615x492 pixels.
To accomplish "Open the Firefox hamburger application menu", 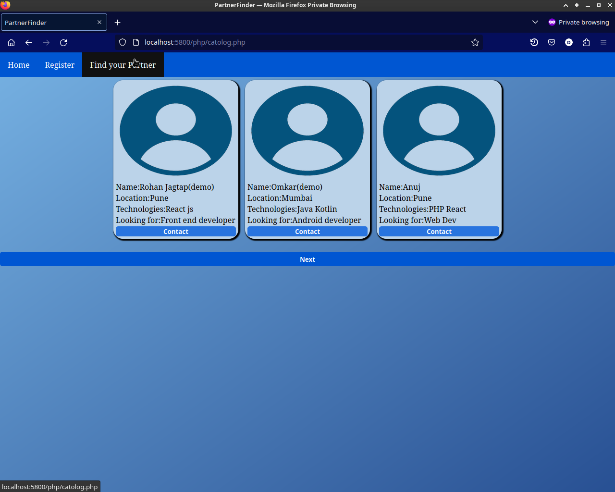I will click(x=603, y=42).
